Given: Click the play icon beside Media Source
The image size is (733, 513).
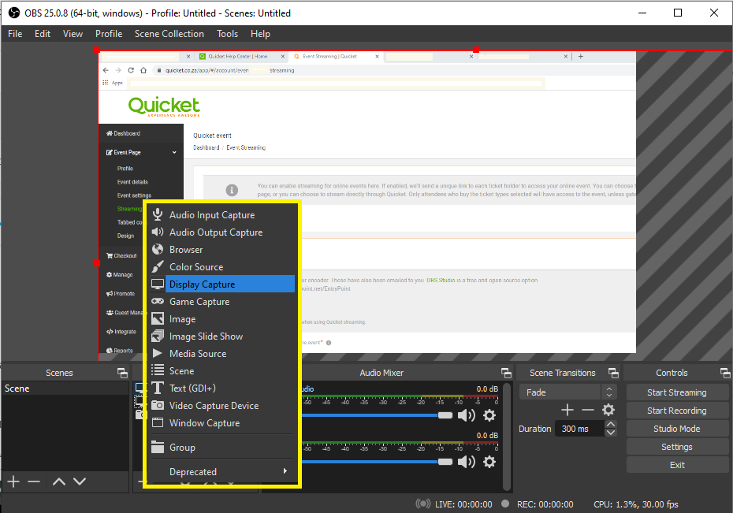Looking at the screenshot, I should tap(157, 353).
